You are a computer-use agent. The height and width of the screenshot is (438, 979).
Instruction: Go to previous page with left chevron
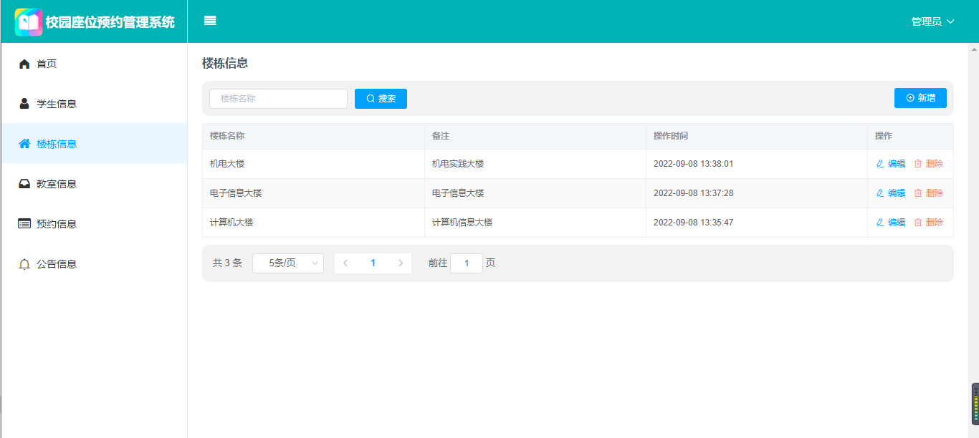pos(345,263)
